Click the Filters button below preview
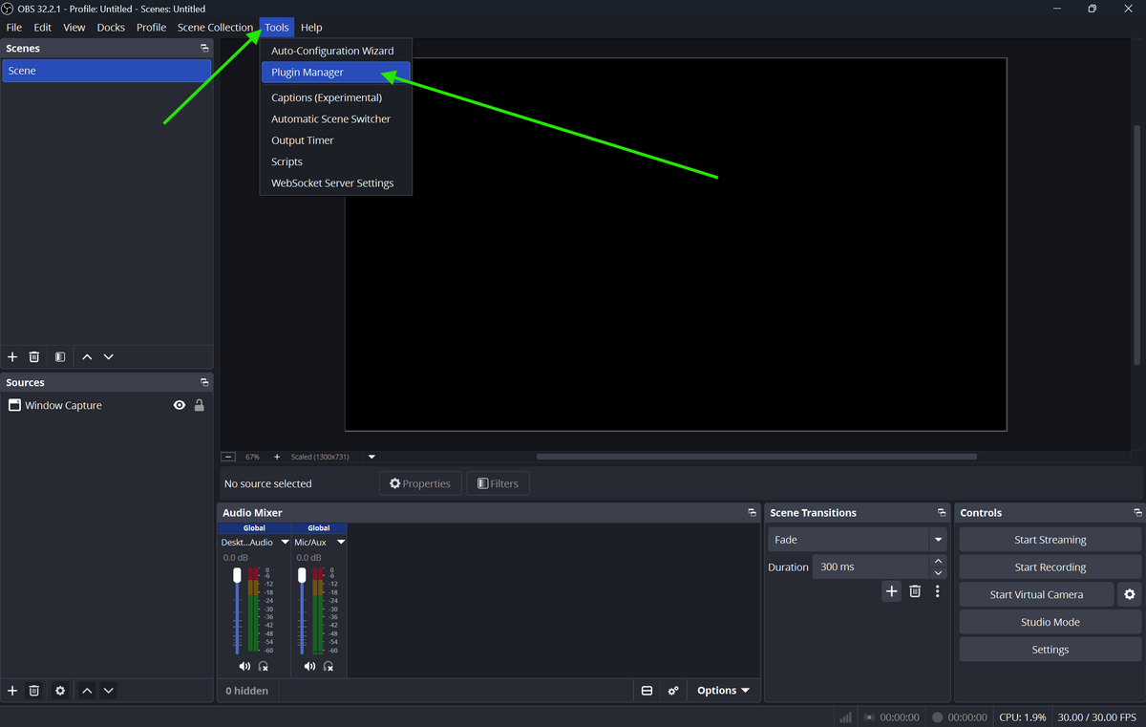The height and width of the screenshot is (727, 1146). pos(498,483)
